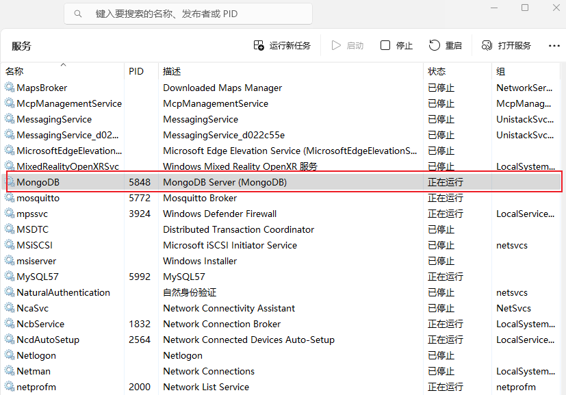Click gear icon of MessagingService_d02... row
This screenshot has height=395, width=566.
(x=10, y=135)
